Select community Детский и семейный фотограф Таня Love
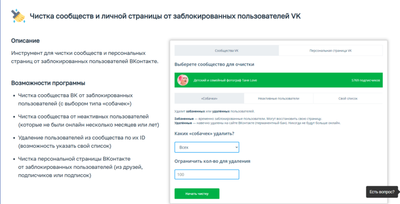This screenshot has height=204, width=400. (225, 81)
